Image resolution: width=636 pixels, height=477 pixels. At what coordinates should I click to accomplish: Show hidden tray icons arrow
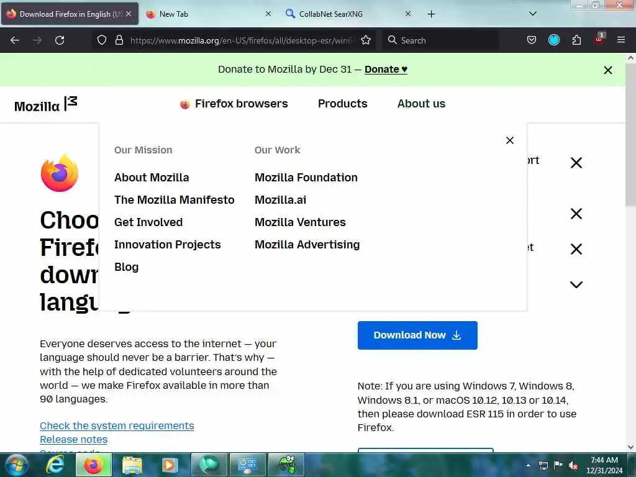pos(528,465)
